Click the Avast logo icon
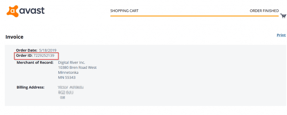The width and height of the screenshot is (287, 115). coord(13,11)
